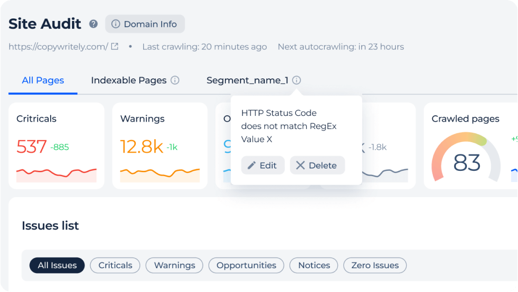Open the external link icon next to copywritely.com
518x292 pixels.
114,47
